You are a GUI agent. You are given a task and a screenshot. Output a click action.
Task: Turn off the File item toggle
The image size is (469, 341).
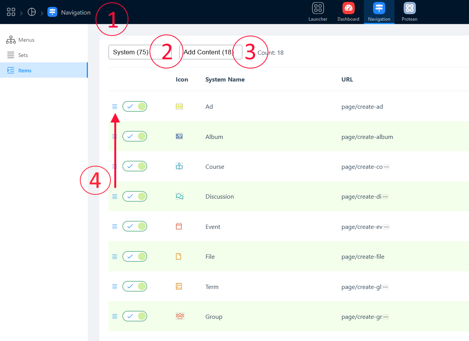[x=135, y=256]
